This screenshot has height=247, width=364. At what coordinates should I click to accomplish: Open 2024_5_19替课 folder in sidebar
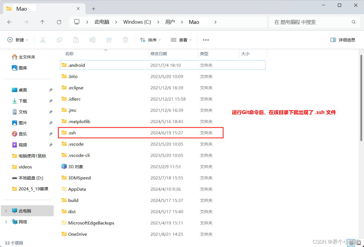click(x=30, y=189)
